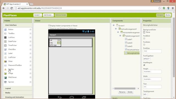Tap the phone preview home icon

click(72, 97)
